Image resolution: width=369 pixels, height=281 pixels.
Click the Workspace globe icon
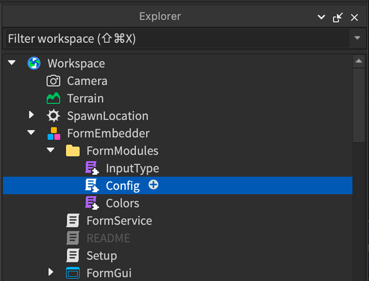(x=34, y=64)
